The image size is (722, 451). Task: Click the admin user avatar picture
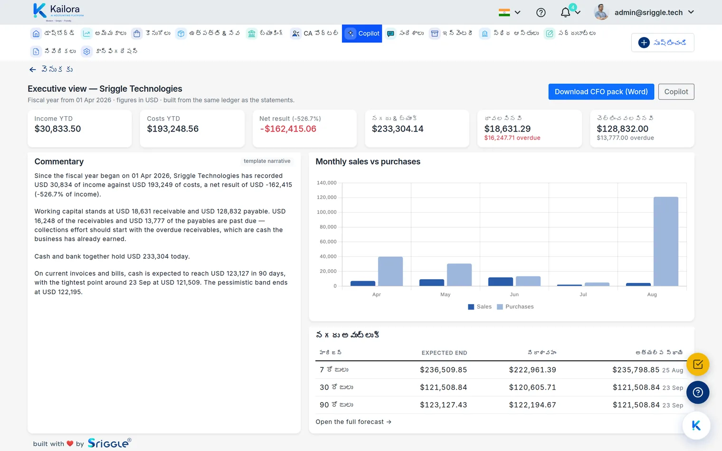601,12
